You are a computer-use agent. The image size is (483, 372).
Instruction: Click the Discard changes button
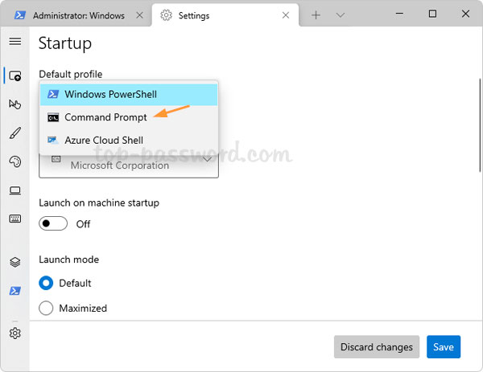(376, 347)
